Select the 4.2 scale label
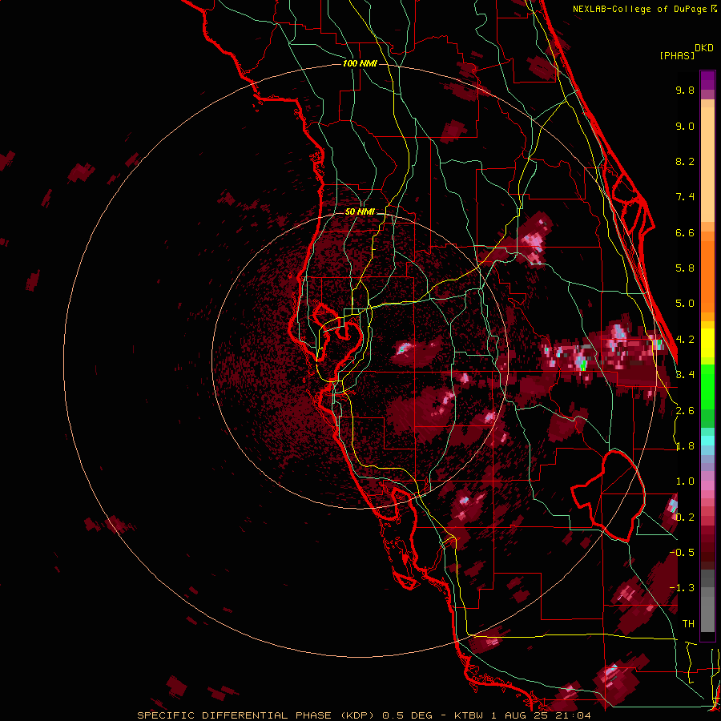This screenshot has height=721, width=721. point(685,340)
